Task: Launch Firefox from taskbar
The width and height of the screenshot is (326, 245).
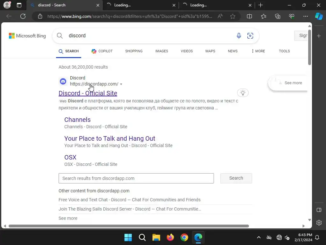Action: (170, 237)
